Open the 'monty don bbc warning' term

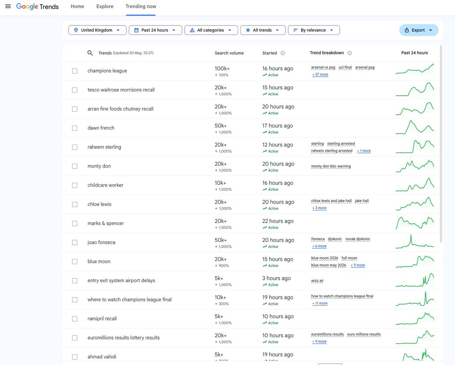click(x=331, y=166)
